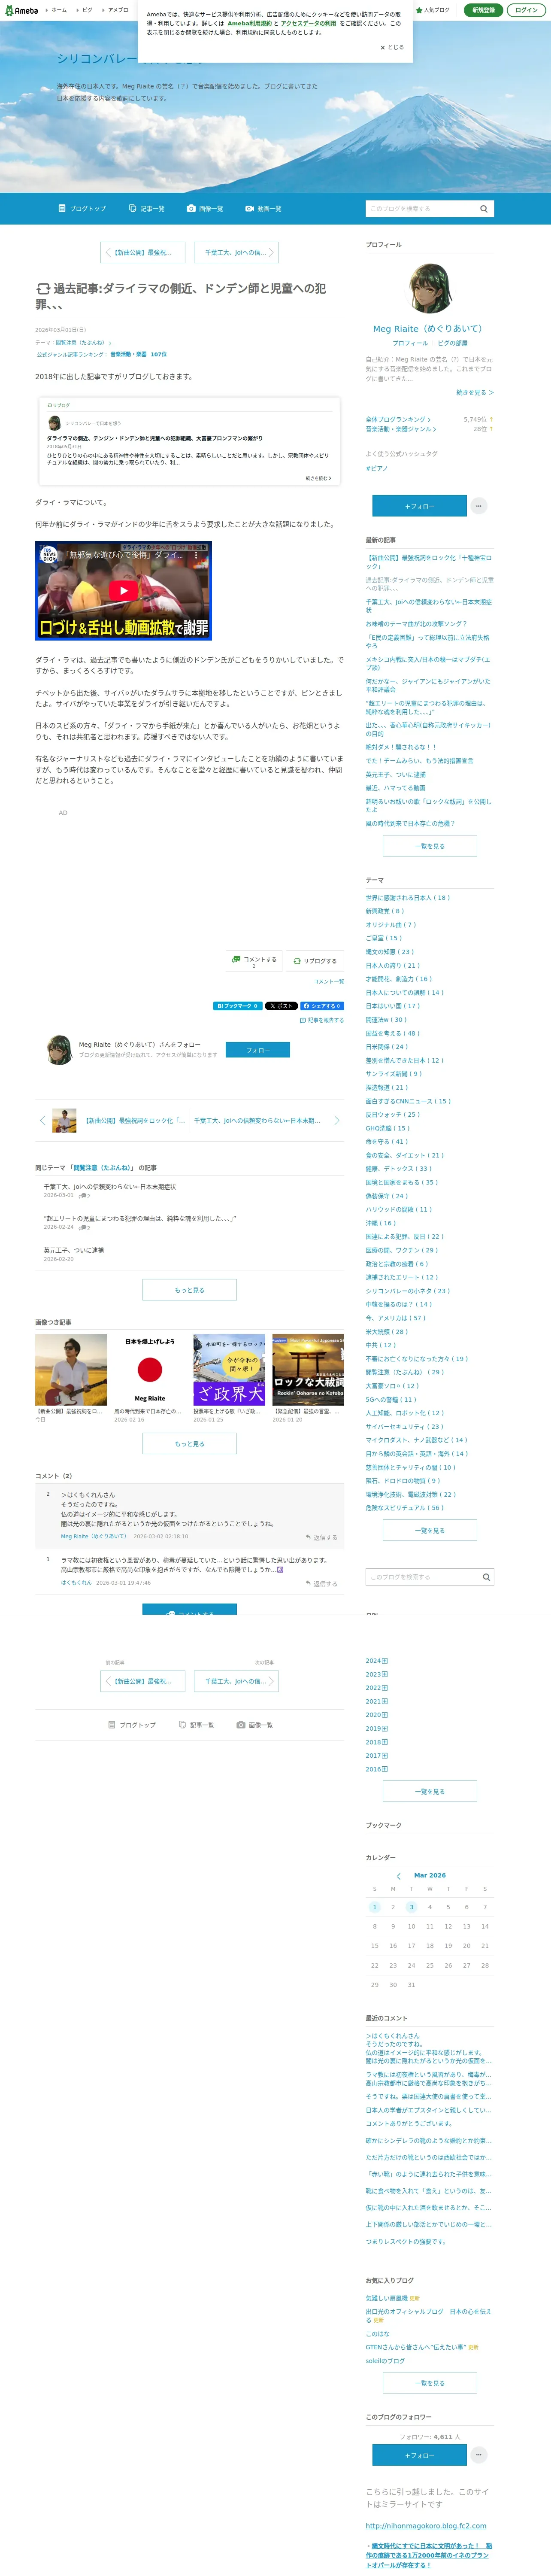Click the reblog icon next to article title
Screen dimensions: 551x2576
pos(43,289)
